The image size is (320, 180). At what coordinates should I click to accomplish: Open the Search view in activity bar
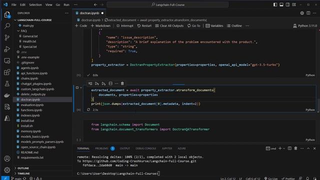pyautogui.click(x=7, y=26)
